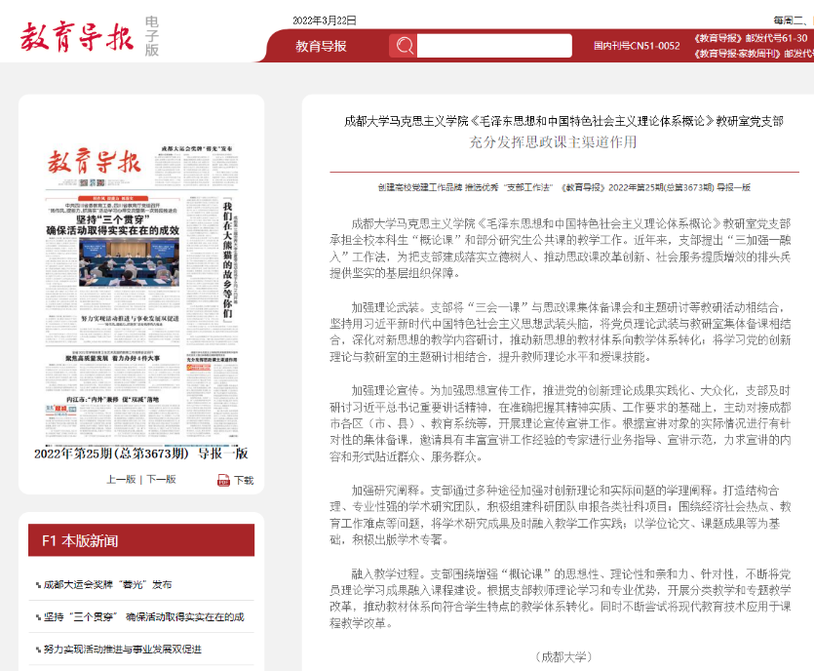Viewport: 814px width, 671px height.
Task: Click the PDF download icon
Action: pos(223,480)
